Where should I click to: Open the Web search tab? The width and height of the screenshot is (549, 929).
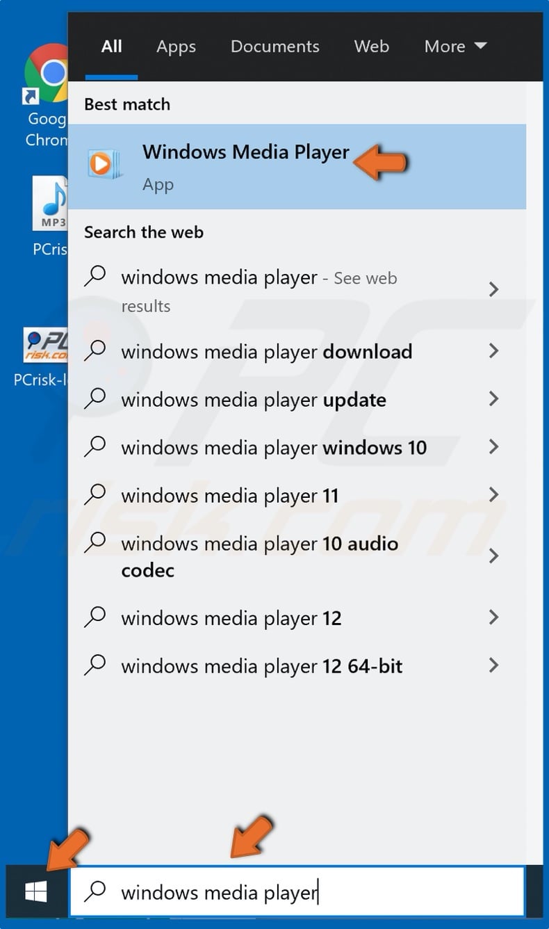(371, 46)
